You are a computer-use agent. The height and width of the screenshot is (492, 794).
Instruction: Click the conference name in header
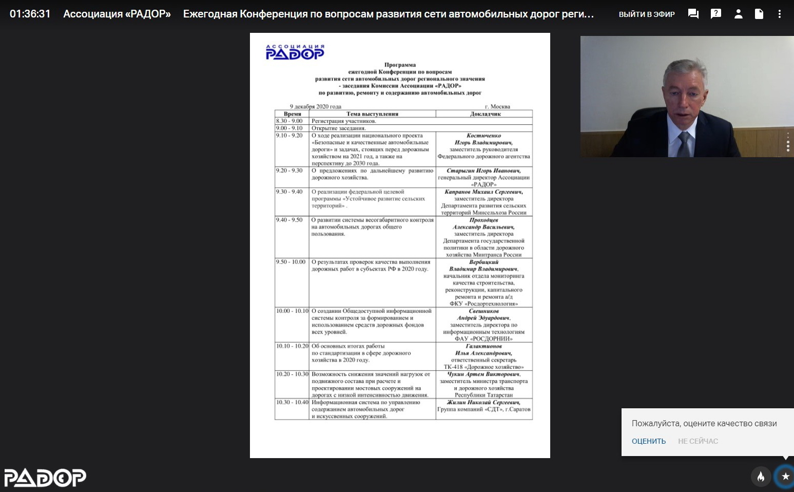(388, 14)
